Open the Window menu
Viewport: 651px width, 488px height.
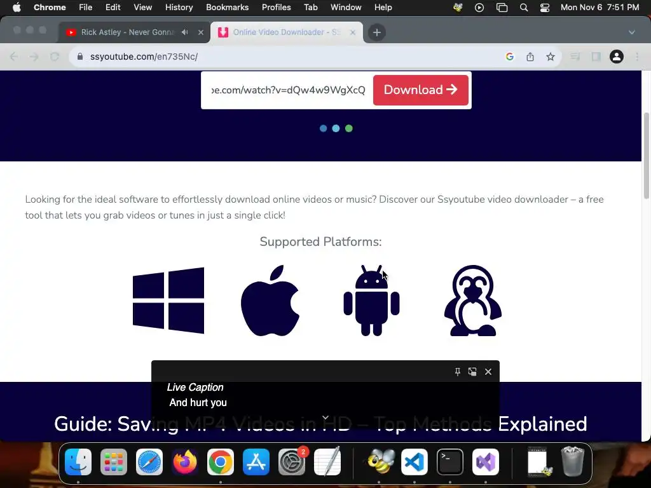click(346, 8)
